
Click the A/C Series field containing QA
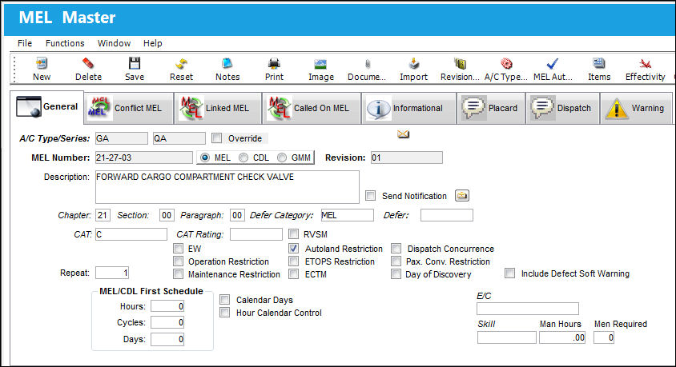[179, 138]
